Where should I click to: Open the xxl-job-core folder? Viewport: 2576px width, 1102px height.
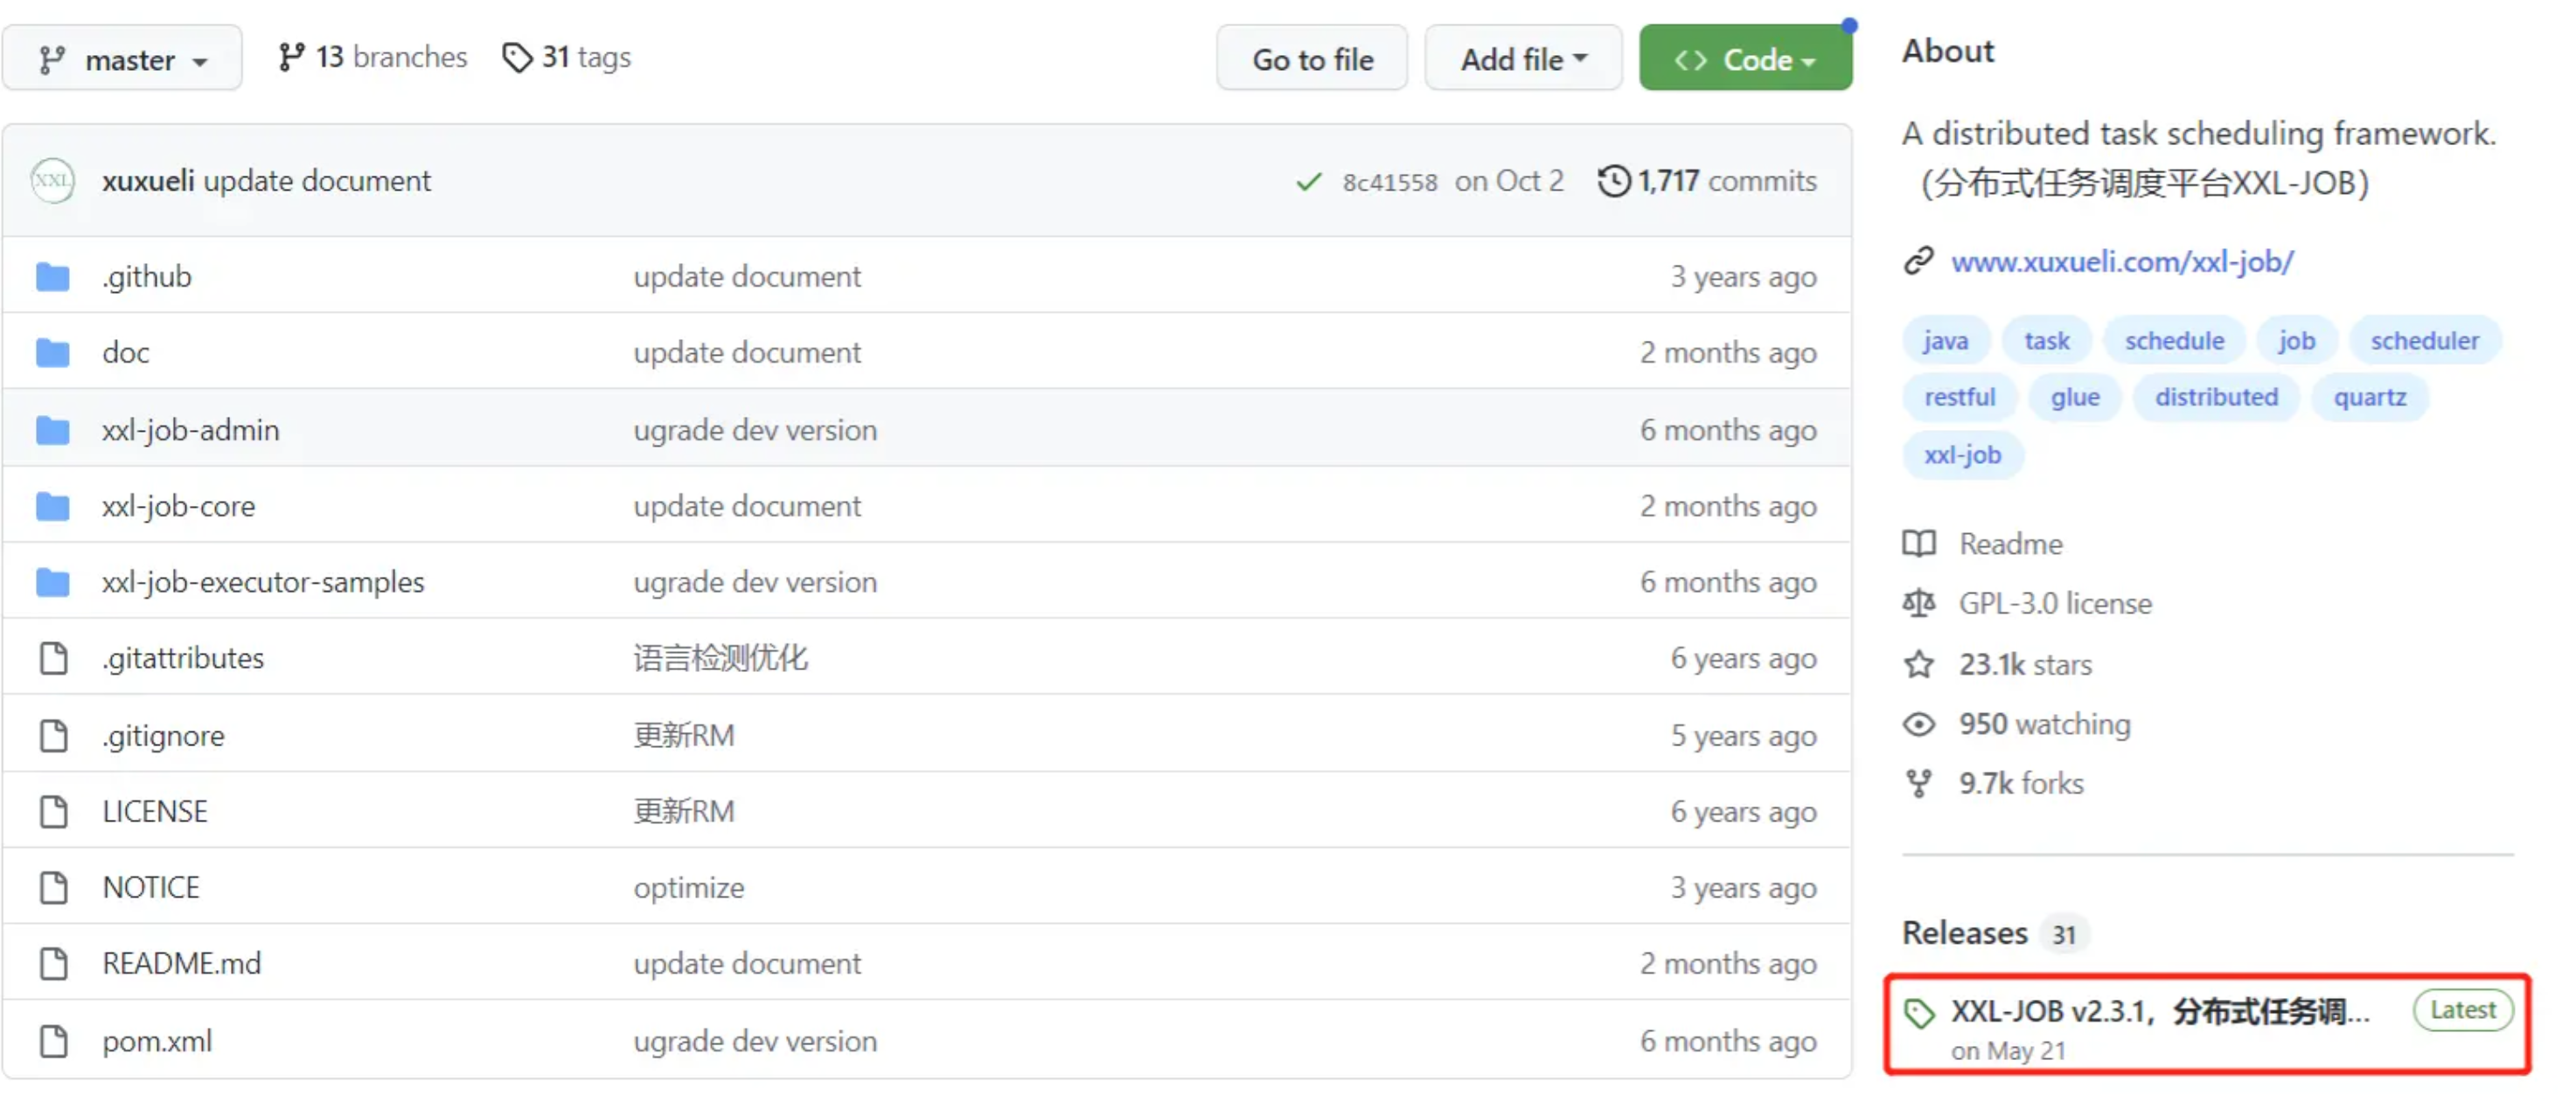(x=178, y=507)
